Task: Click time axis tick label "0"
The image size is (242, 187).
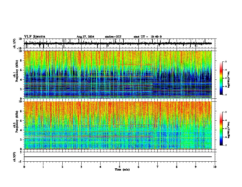Action: tap(24, 167)
